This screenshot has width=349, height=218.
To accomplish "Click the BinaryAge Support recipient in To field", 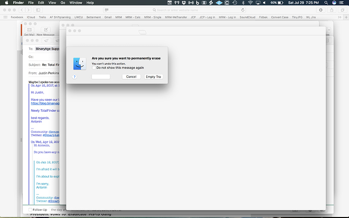I will 47,49.
